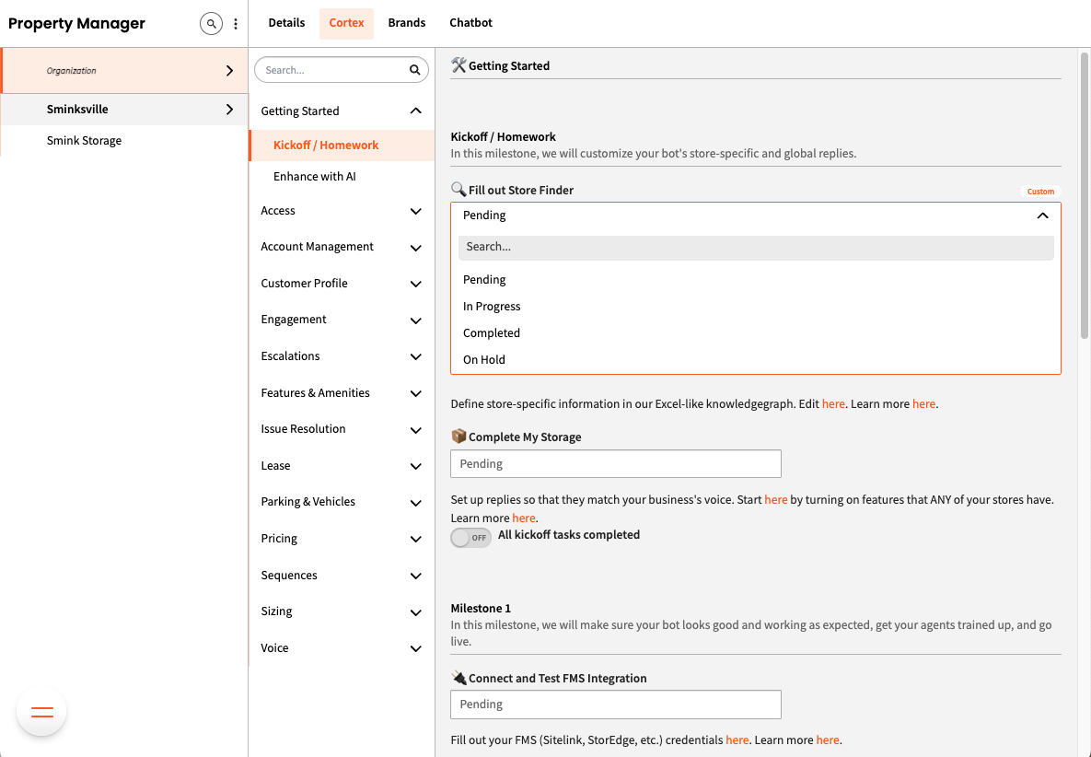Toggle All kickoff tasks completed switch
This screenshot has width=1091, height=757.
pyautogui.click(x=470, y=538)
